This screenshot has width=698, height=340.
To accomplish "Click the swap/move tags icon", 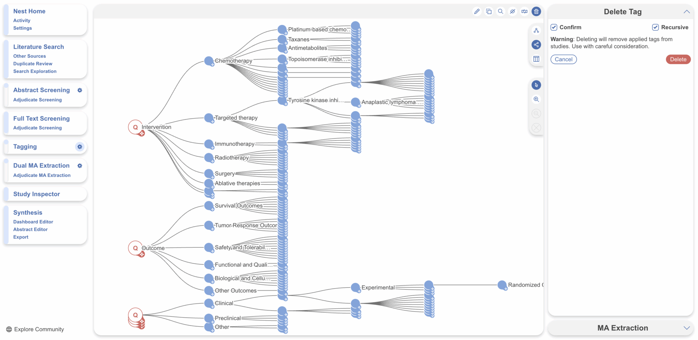I will click(x=525, y=12).
